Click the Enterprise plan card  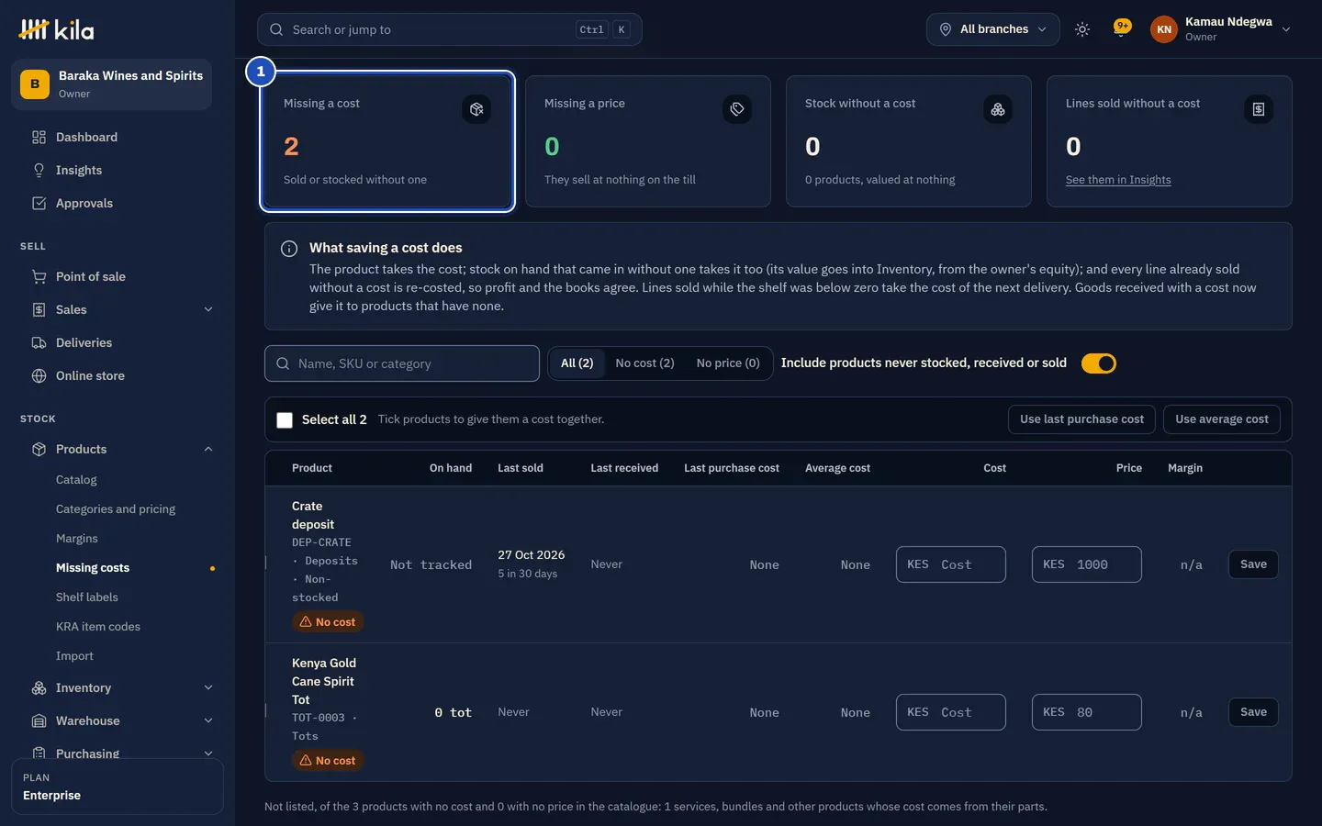(x=118, y=787)
